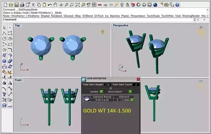The height and width of the screenshot is (134, 211).
Task: Click the command history scroll-down arrow
Action: click(x=208, y=16)
